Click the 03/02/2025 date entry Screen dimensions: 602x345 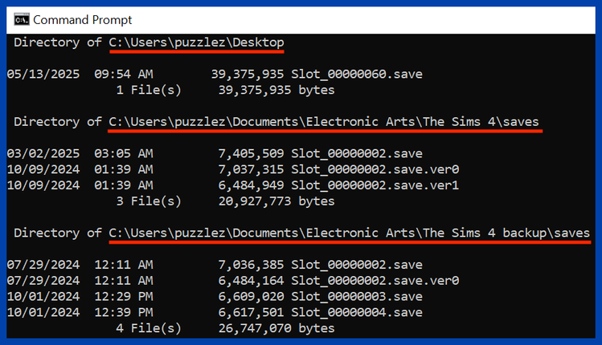coord(43,153)
